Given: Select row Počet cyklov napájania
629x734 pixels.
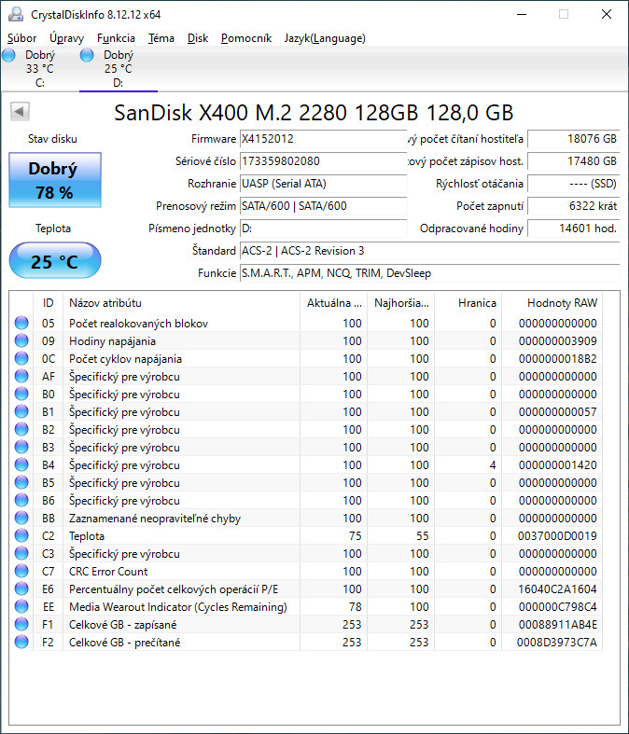Looking at the screenshot, I should tap(306, 358).
